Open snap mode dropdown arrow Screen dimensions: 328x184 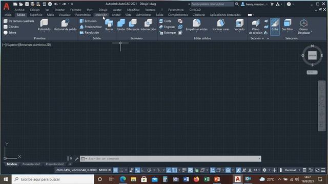pyautogui.click(x=126, y=170)
